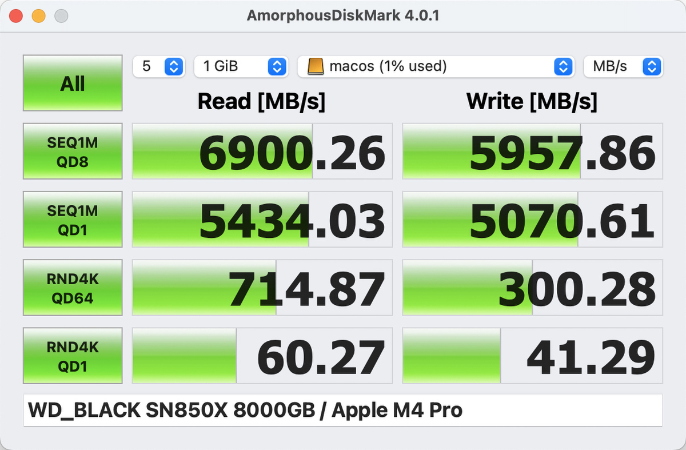Select the 300.28 RND4K QD64 write result
The width and height of the screenshot is (686, 450).
(x=533, y=288)
